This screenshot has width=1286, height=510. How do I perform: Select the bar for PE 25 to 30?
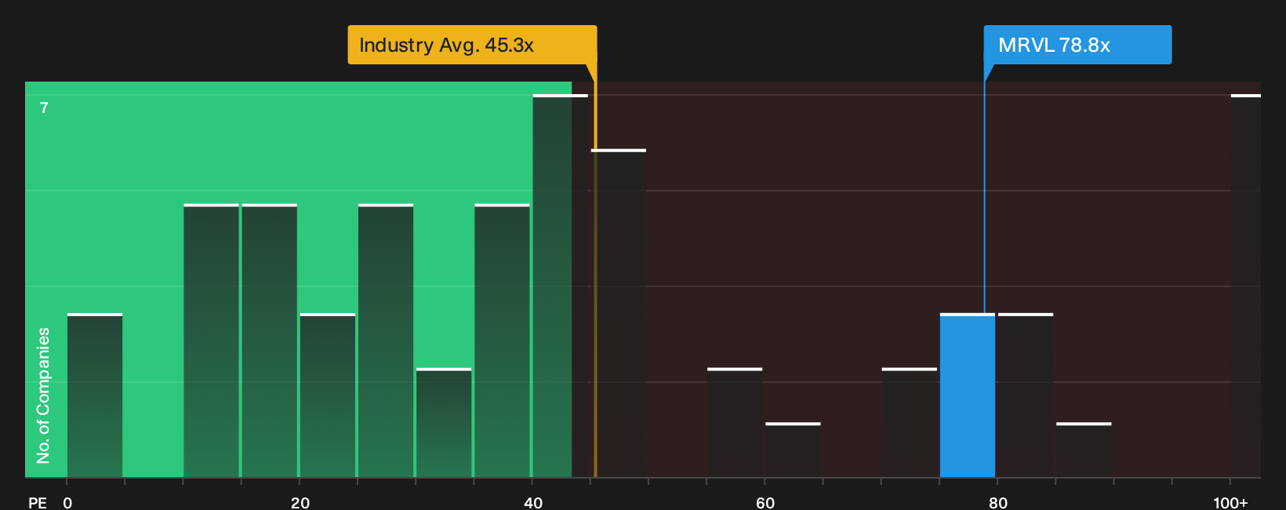[x=386, y=341]
